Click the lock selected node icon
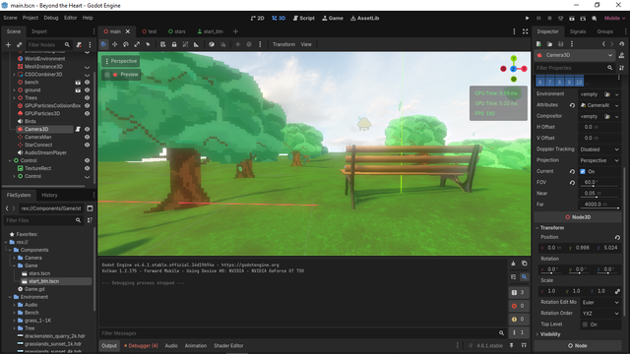The image size is (630, 354). 174,44
